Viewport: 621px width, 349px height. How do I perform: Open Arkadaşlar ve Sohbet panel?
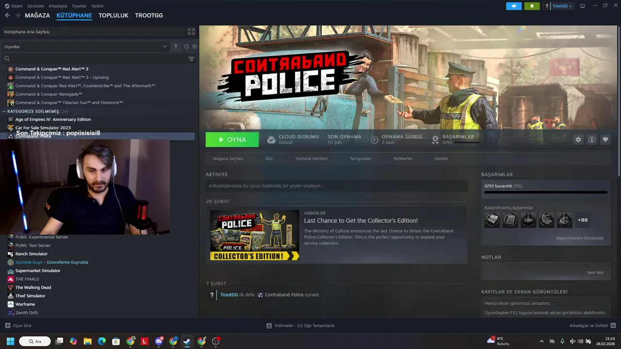(592, 326)
